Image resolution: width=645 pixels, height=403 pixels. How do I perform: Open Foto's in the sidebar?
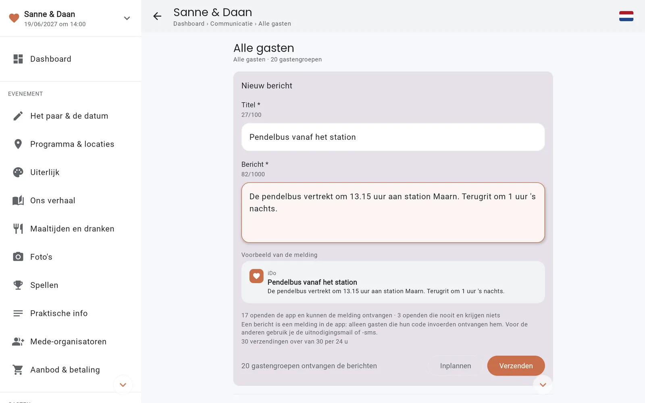(x=71, y=257)
